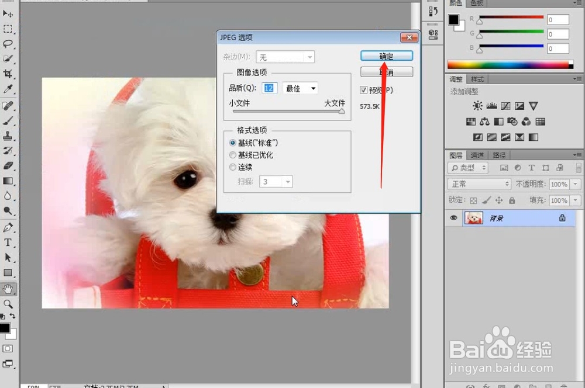Viewport: 585px width, 388px height.
Task: Choose Baseline Optimized format option
Action: point(251,155)
